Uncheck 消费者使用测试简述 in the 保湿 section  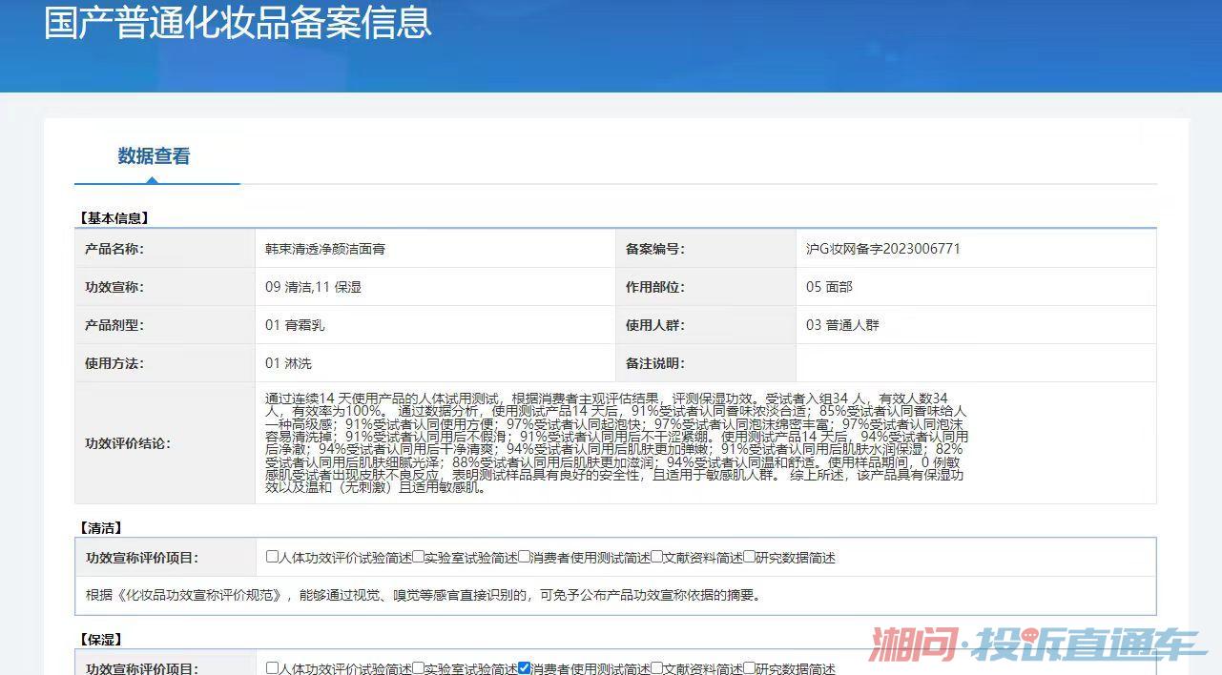click(x=524, y=668)
